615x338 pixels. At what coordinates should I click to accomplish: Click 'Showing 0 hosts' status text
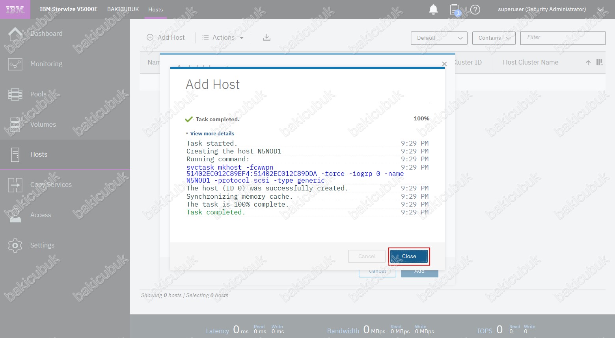(x=161, y=295)
